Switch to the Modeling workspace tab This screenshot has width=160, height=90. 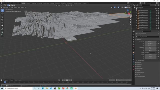click(x=28, y=3)
